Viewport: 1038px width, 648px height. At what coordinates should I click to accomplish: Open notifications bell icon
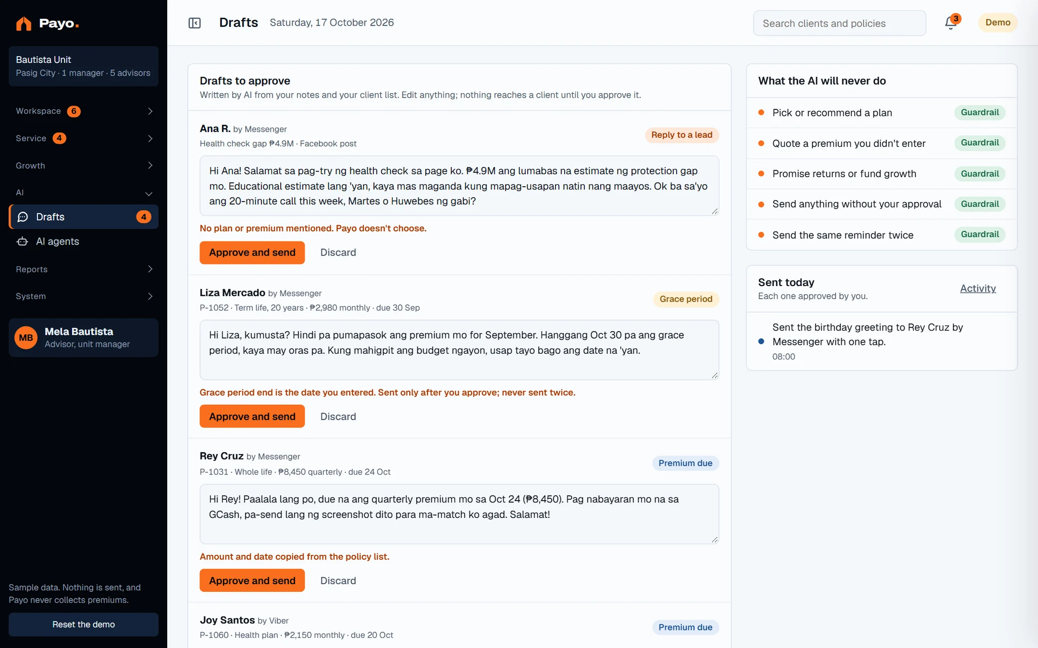click(x=951, y=23)
